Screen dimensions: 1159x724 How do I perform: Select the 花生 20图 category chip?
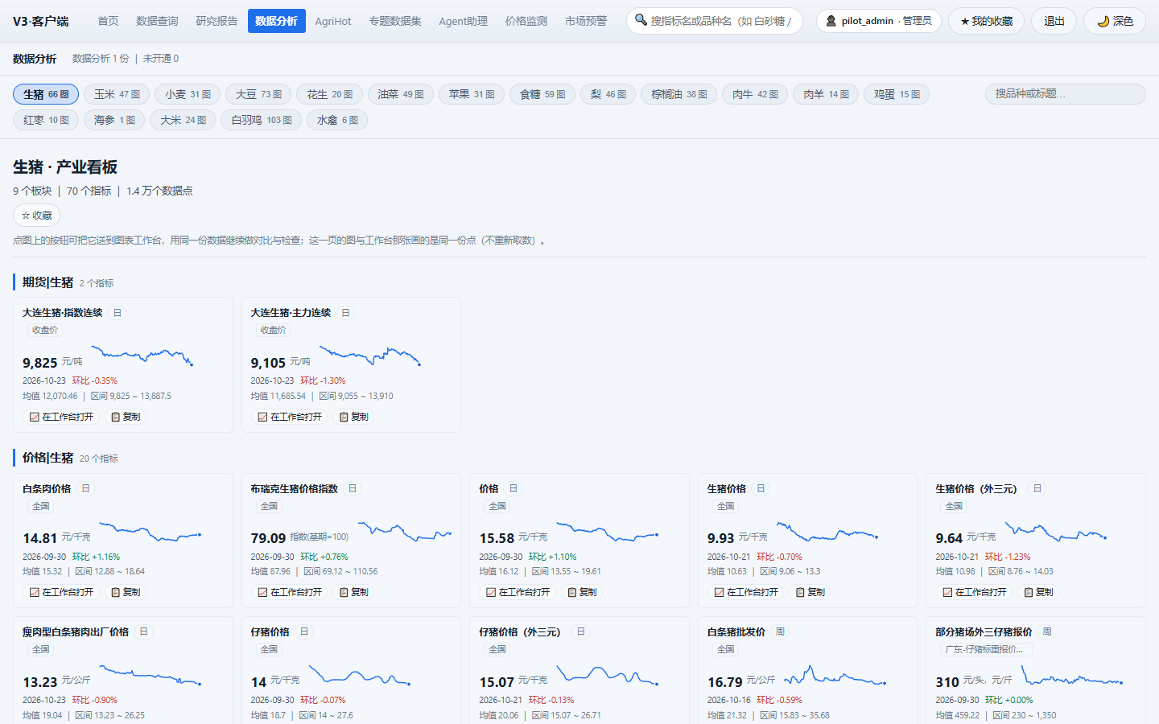pos(329,94)
